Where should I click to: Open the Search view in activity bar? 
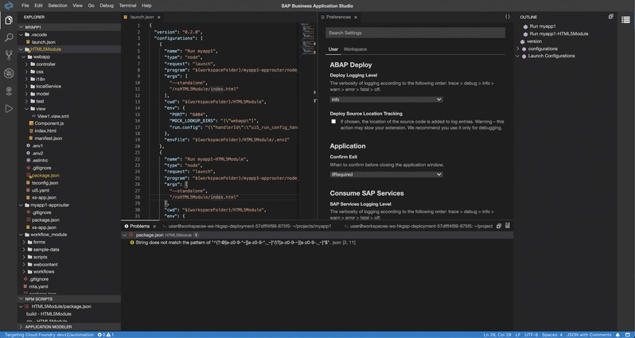(9, 37)
